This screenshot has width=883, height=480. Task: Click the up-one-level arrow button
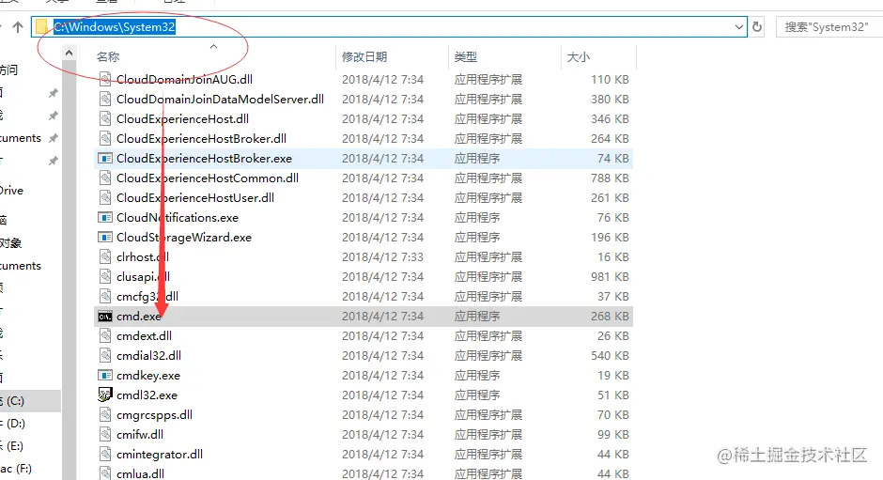[x=18, y=26]
